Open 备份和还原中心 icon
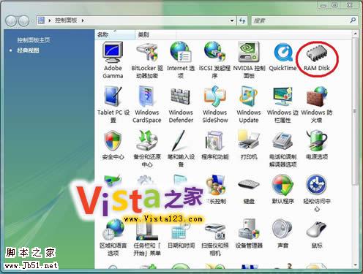 click(147, 140)
